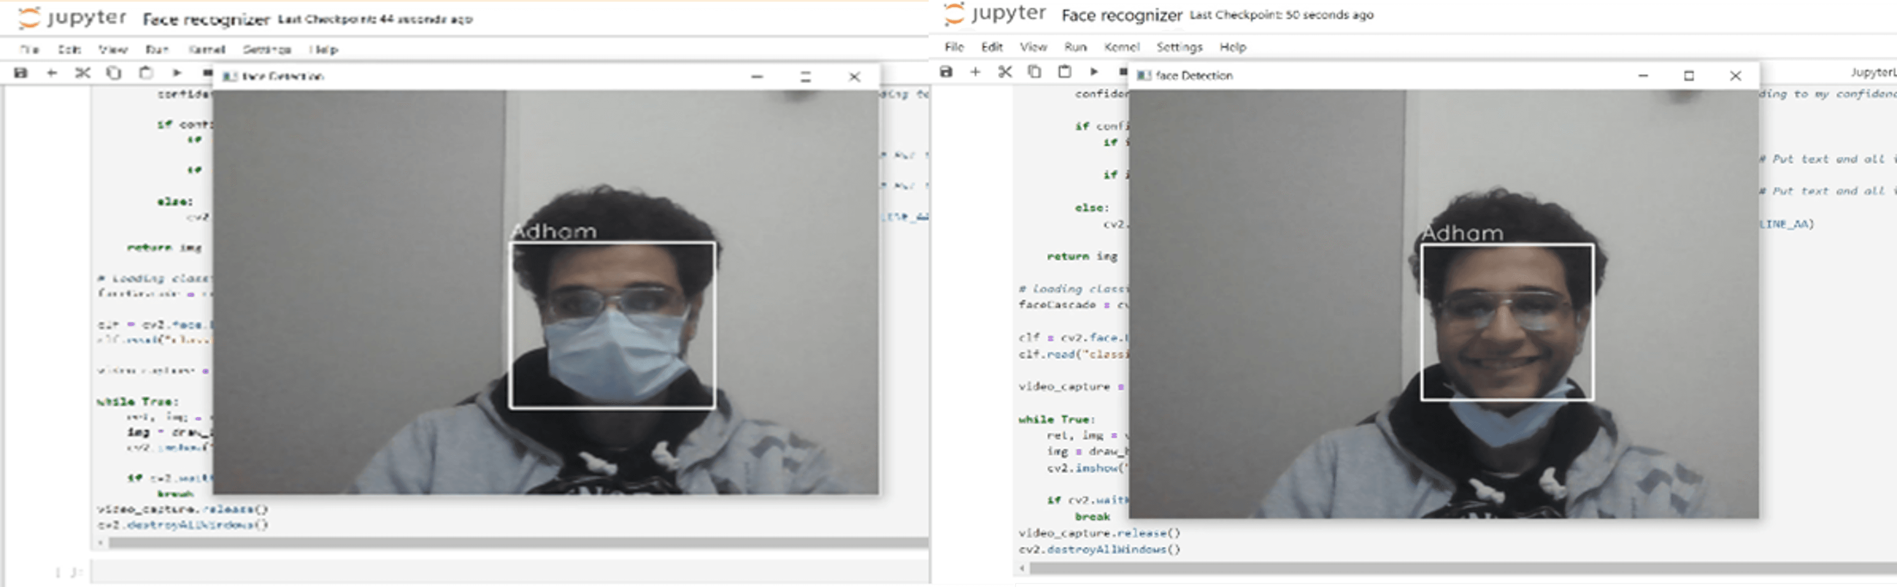Viewport: 1897px width, 587px height.
Task: Copy the selected cell
Action: point(114,74)
